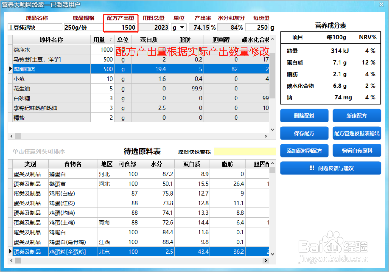This screenshot has width=389, height=272.
Task: Sort by the 类别 column header
Action: (x=29, y=164)
